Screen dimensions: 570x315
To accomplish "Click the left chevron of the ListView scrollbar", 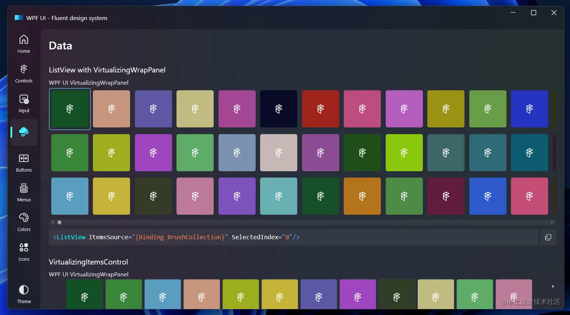I will [52, 222].
